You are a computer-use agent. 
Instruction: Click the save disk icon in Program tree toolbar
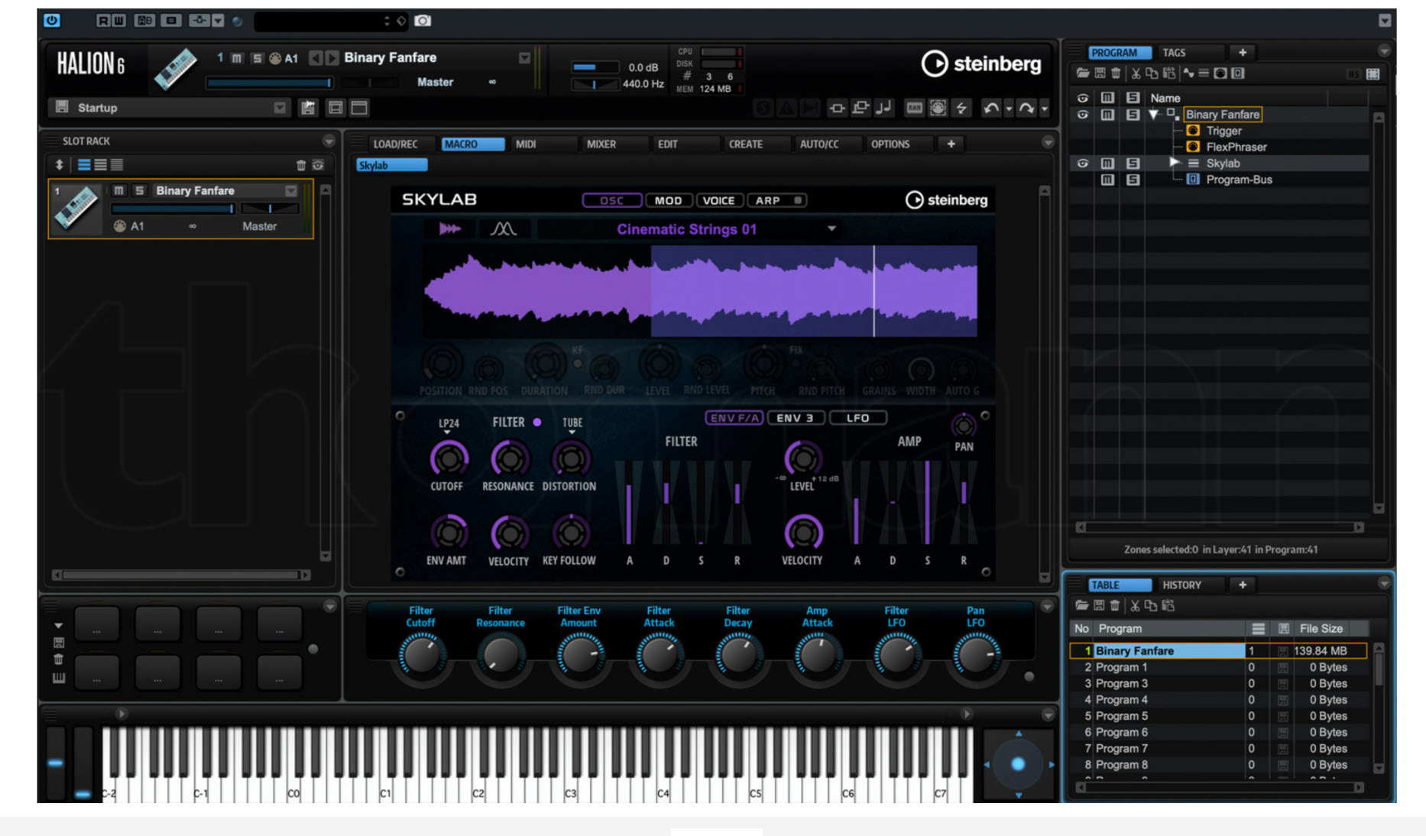[1100, 73]
